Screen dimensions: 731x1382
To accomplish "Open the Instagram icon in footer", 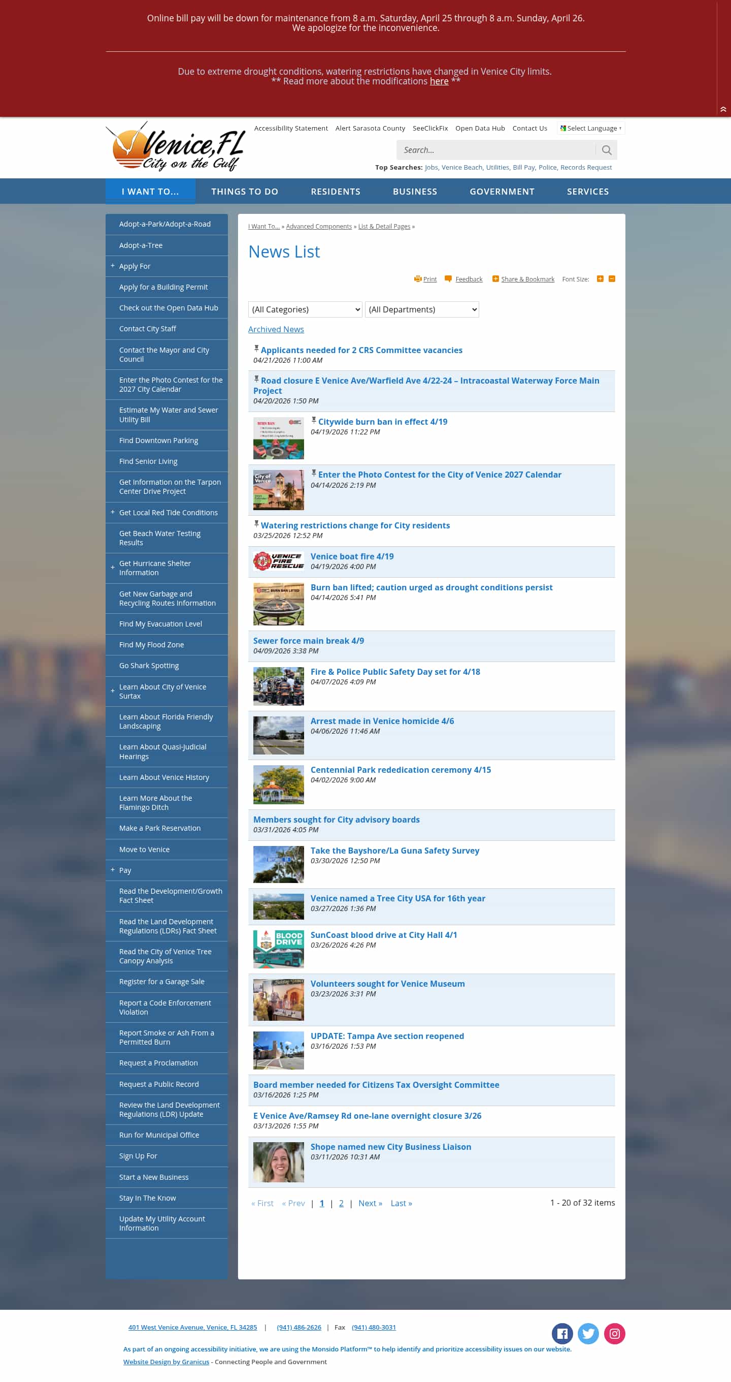I will pyautogui.click(x=614, y=1334).
